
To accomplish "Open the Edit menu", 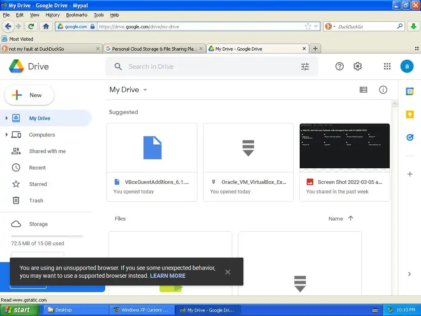I will point(20,15).
